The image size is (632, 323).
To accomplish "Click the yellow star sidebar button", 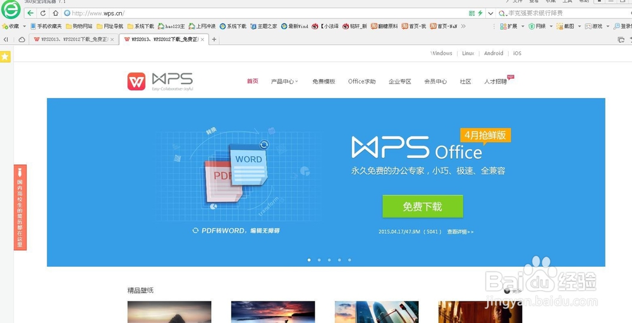I will point(5,57).
